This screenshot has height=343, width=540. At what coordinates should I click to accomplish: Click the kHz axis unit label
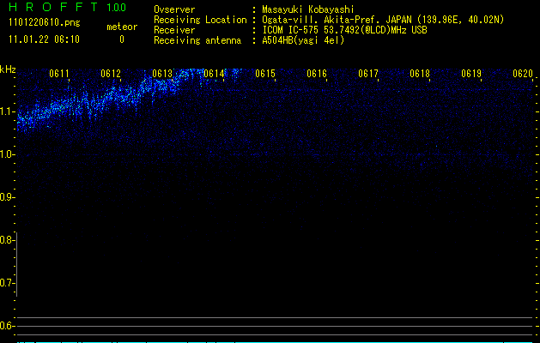coord(8,69)
